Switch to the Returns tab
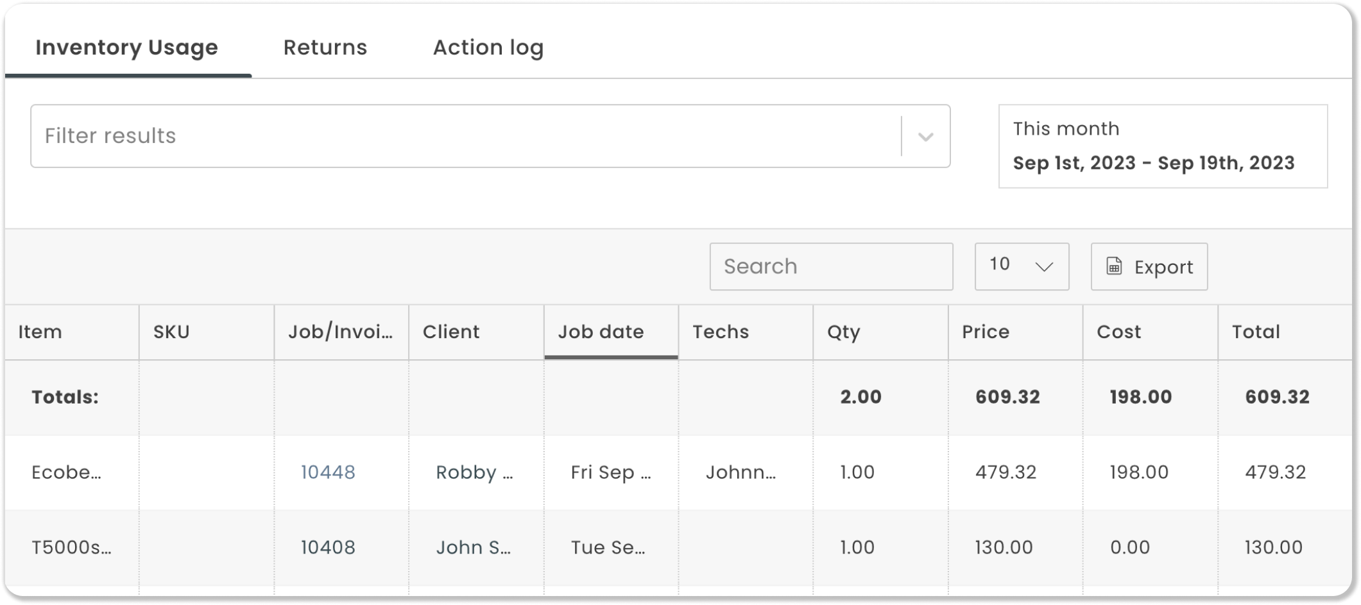The width and height of the screenshot is (1361, 605). coord(325,47)
